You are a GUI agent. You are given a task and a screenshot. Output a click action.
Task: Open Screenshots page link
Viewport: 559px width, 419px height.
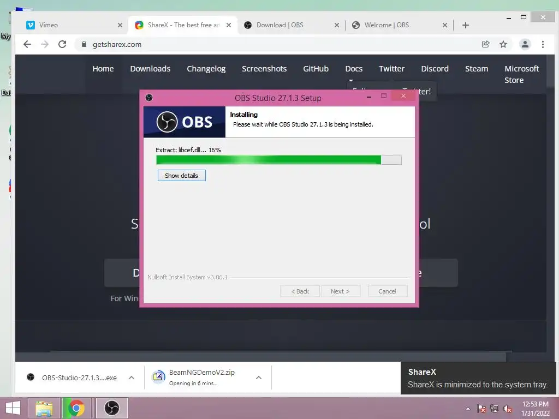264,69
